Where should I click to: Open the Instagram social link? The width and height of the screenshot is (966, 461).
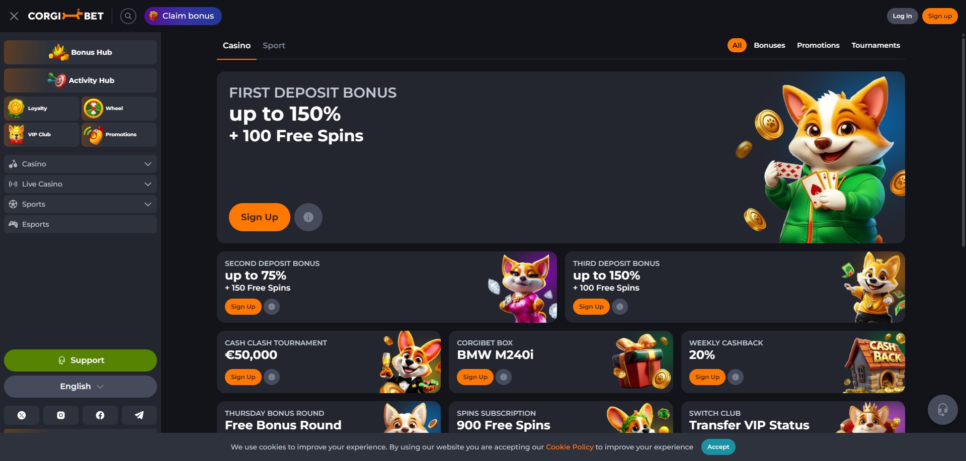point(61,415)
